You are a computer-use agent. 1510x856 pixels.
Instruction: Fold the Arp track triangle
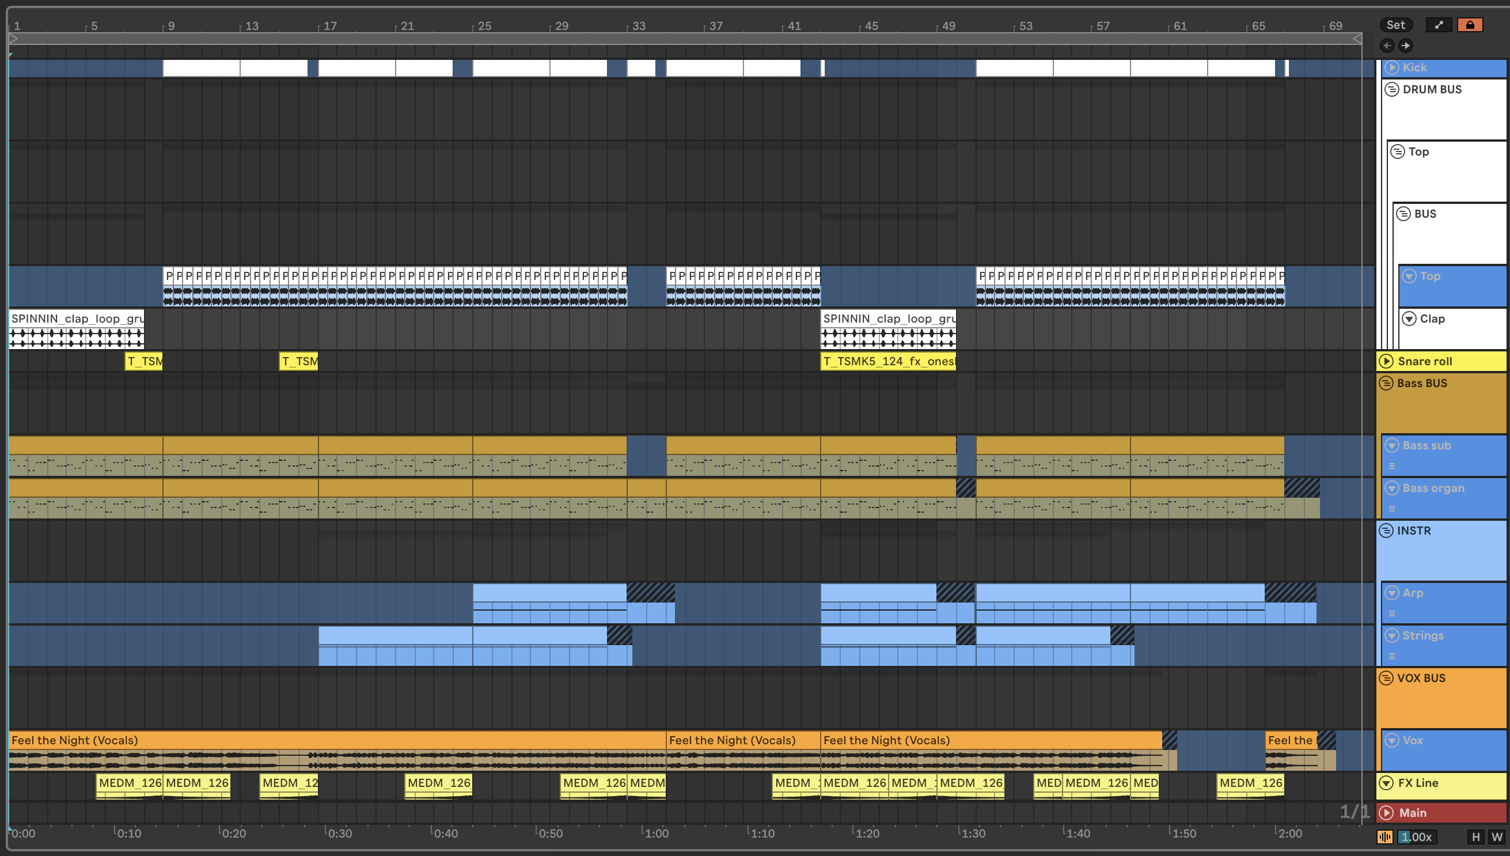pos(1392,593)
